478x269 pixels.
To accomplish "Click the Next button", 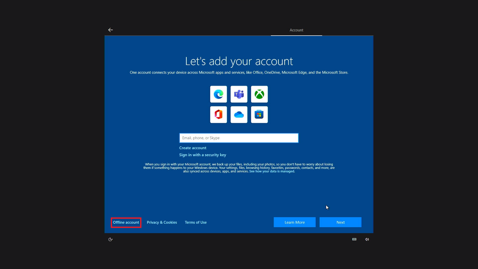I will pos(341,222).
